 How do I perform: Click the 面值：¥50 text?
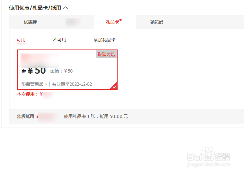point(61,71)
